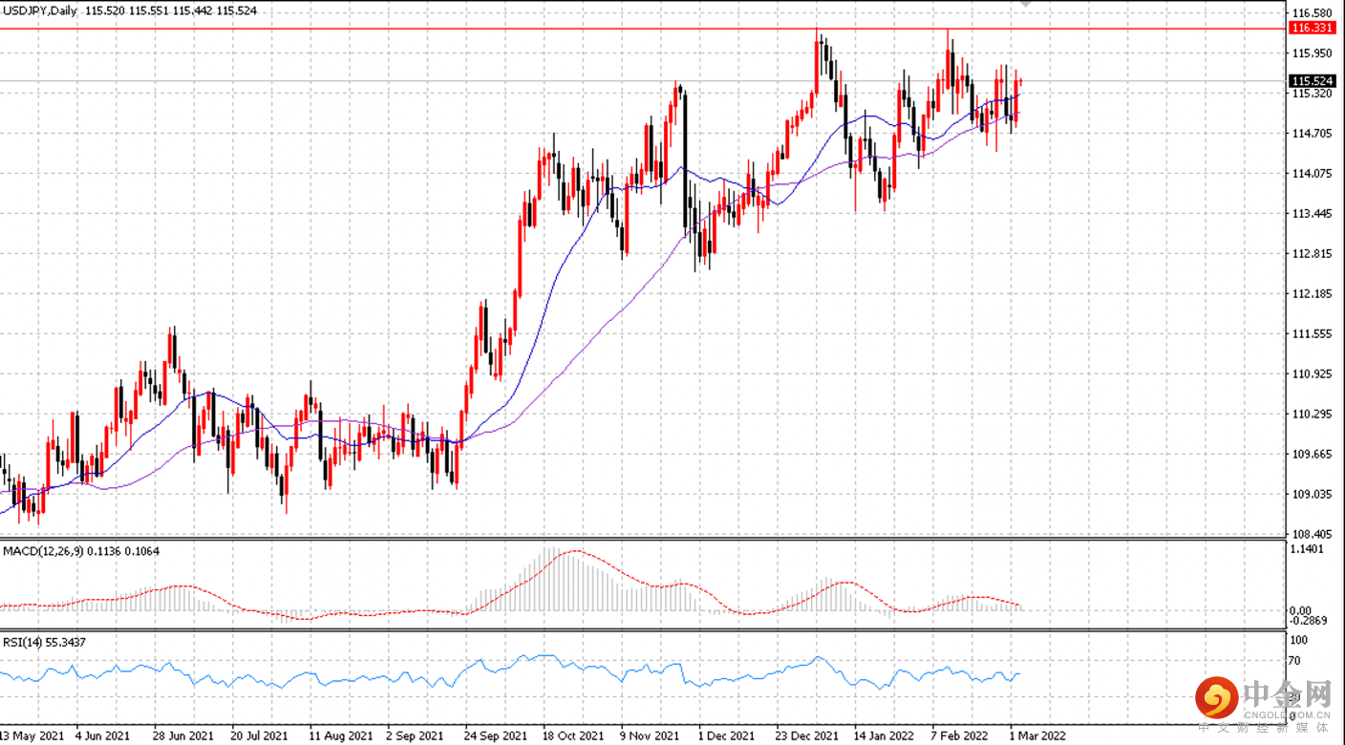Image resolution: width=1345 pixels, height=745 pixels.
Task: Click the MACD(12,26,9) indicator label
Action: pos(41,552)
